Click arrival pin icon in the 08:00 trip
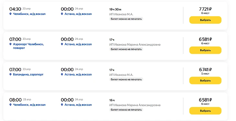This screenshot has height=121, width=236. pos(62,105)
